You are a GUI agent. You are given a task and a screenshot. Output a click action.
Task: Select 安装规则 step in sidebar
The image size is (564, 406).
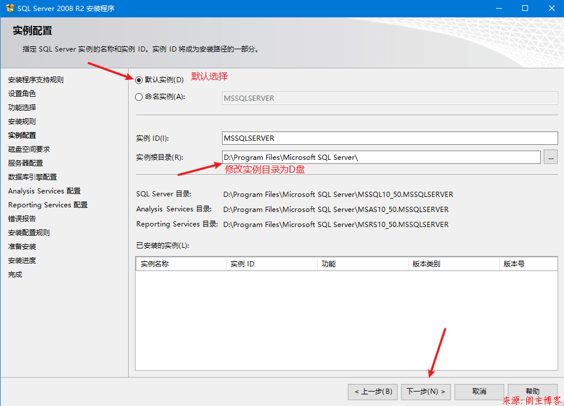22,122
